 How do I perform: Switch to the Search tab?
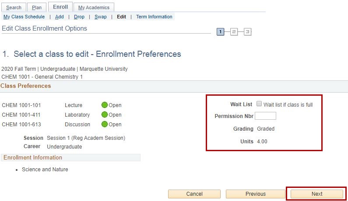coord(14,7)
